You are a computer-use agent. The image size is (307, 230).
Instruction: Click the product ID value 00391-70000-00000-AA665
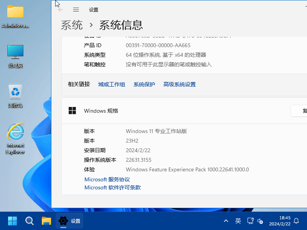[158, 45]
